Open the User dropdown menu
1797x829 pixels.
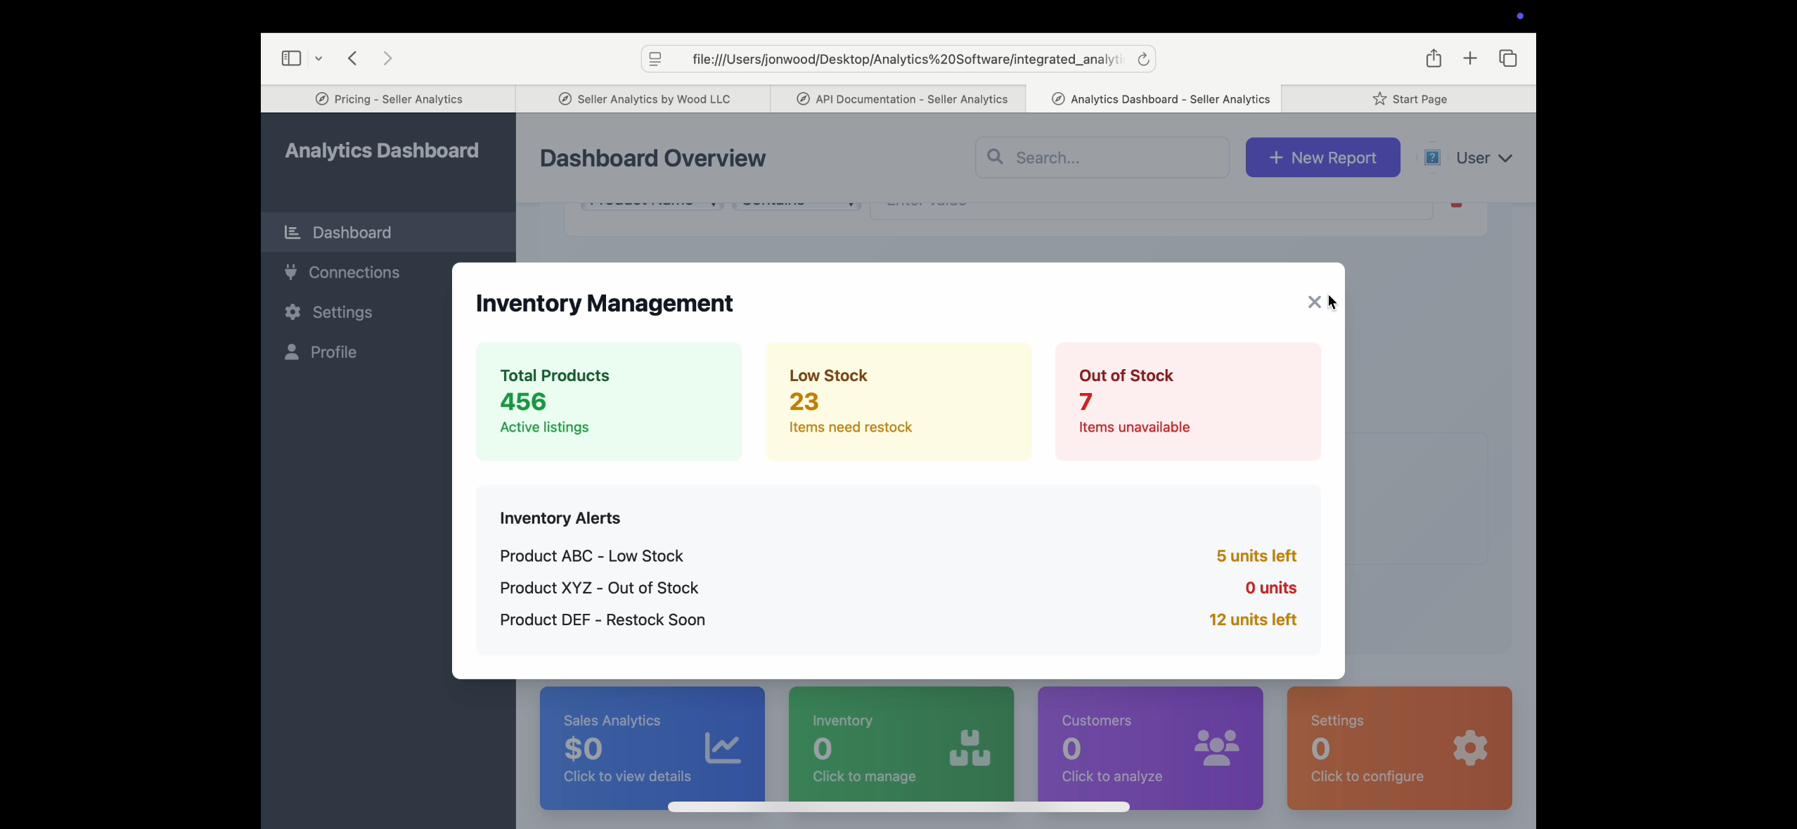[1483, 158]
